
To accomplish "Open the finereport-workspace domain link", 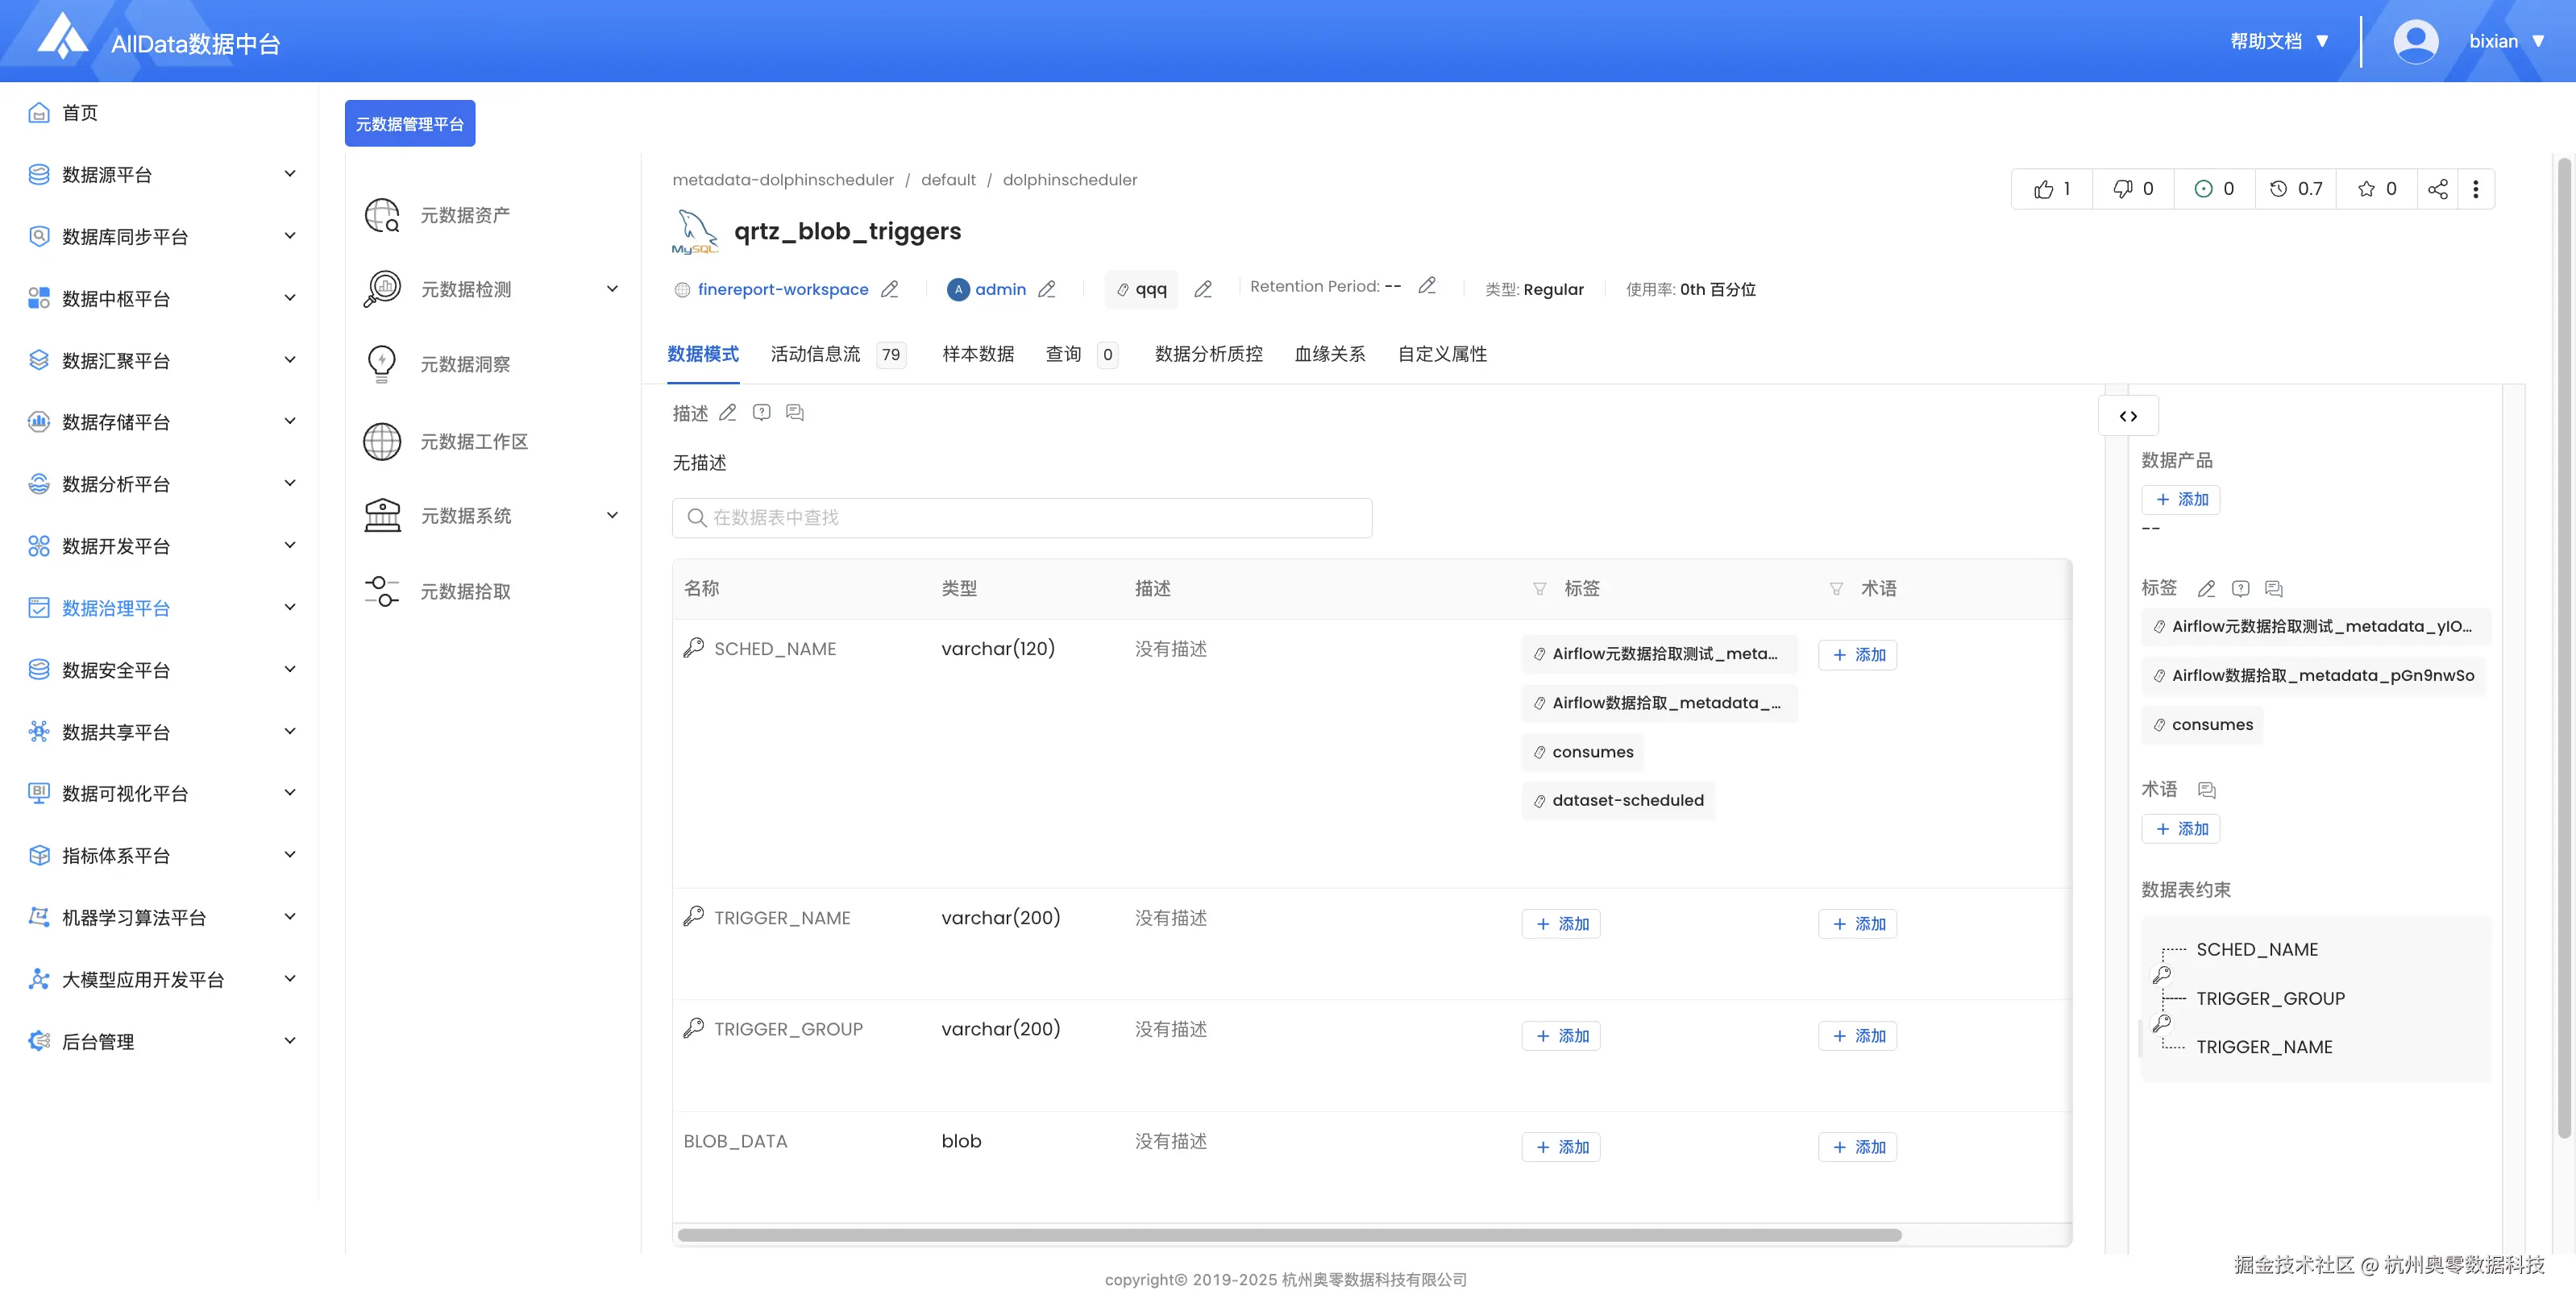I will 782,289.
